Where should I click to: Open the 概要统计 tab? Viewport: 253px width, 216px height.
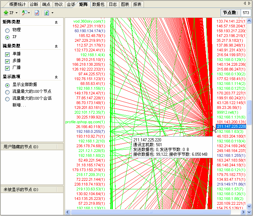click(17, 4)
